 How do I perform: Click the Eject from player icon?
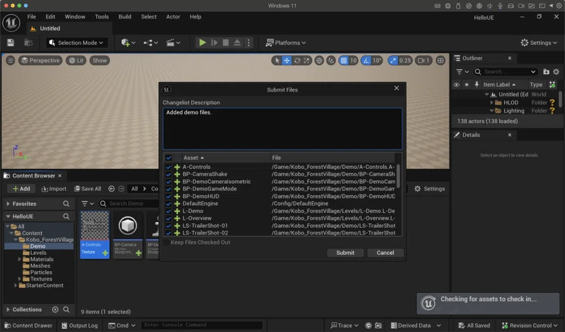237,43
